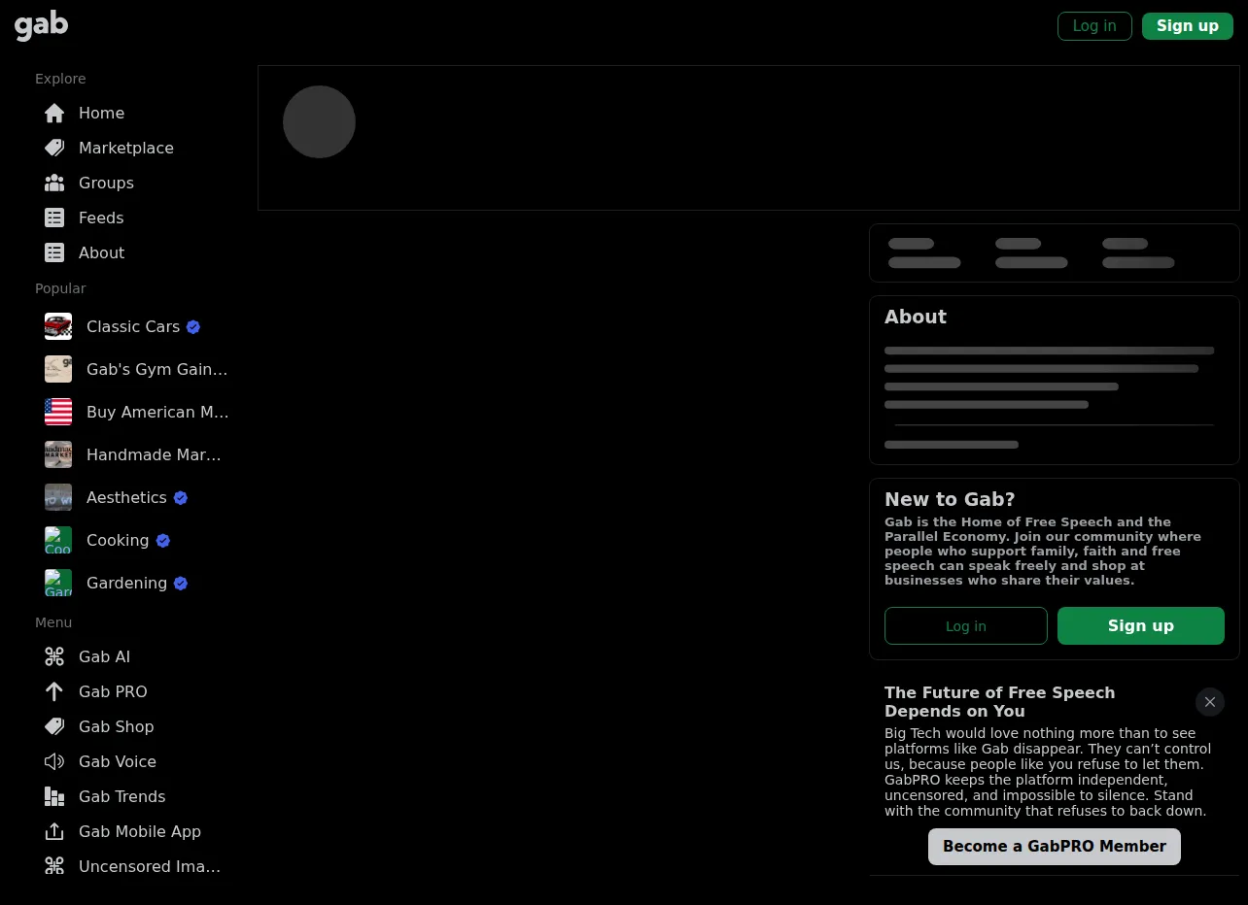Open the Groups page
Viewport: 1248px width, 905px height.
(x=106, y=184)
